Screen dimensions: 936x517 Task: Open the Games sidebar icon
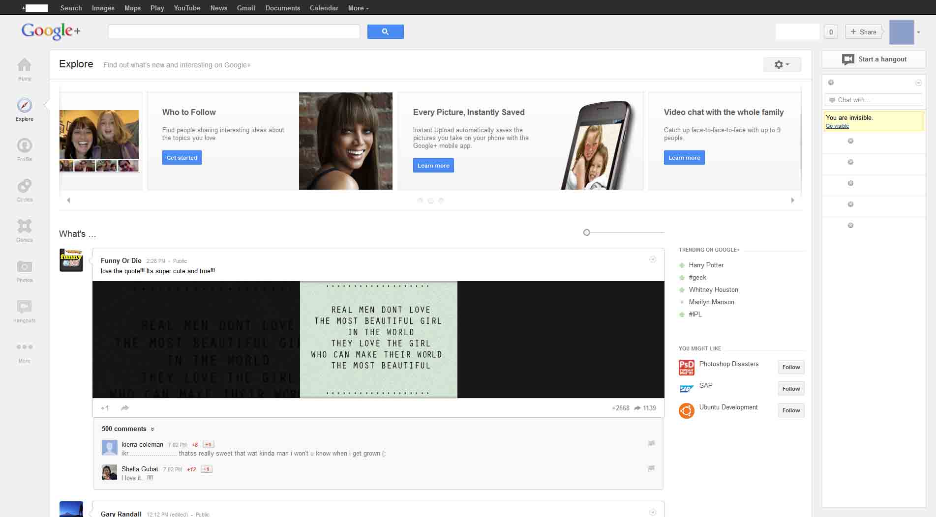tap(24, 226)
